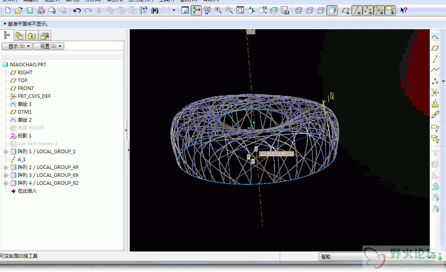Switch to the folder browser tab
Viewport: 446px width, 272px height.
19,36
